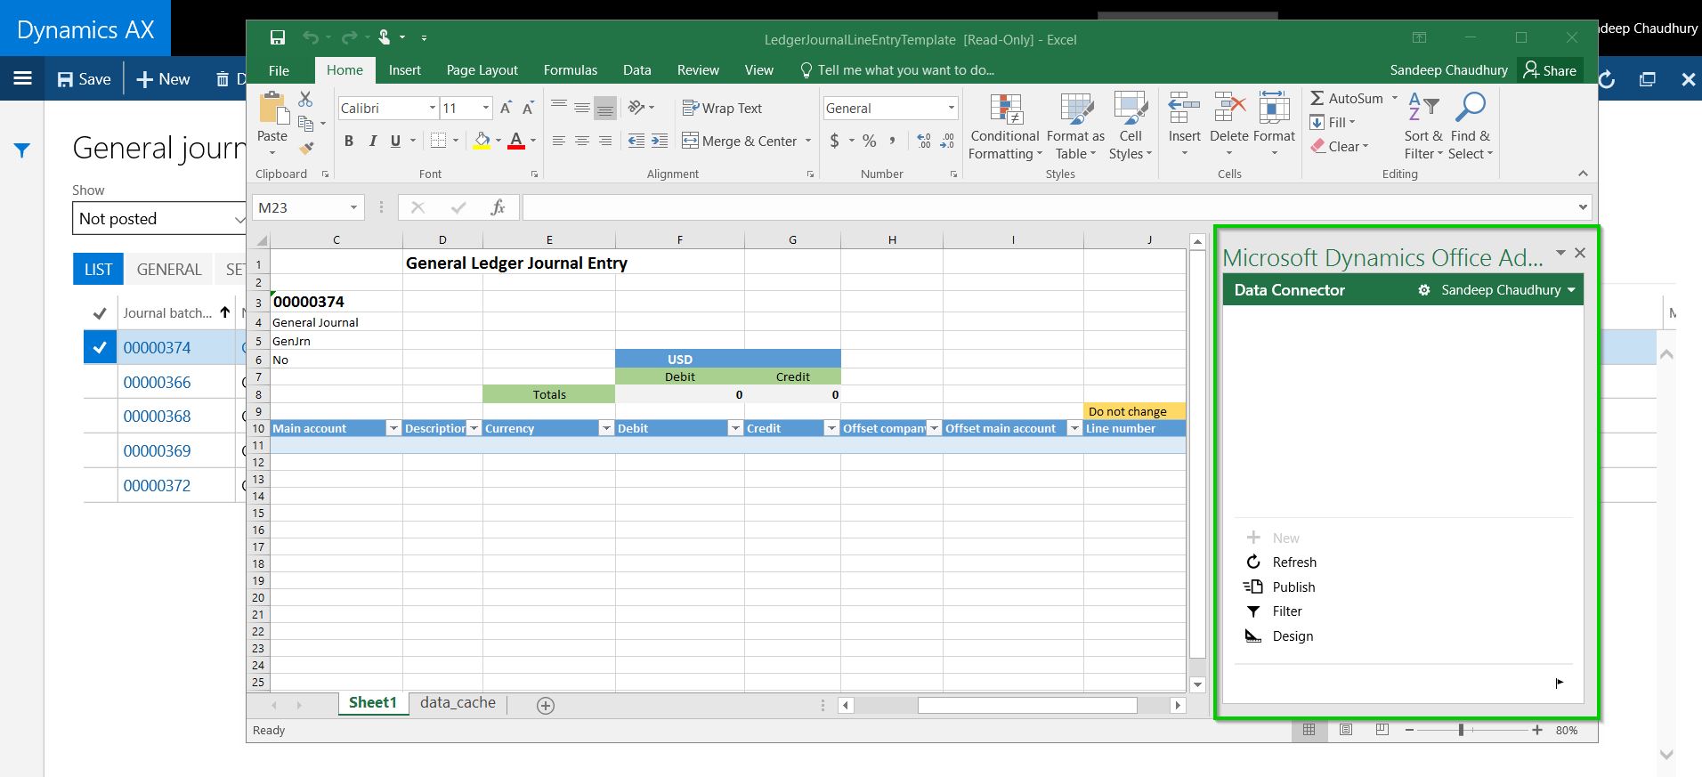Switch to Page Layout view icon
The width and height of the screenshot is (1702, 777).
(x=1346, y=730)
